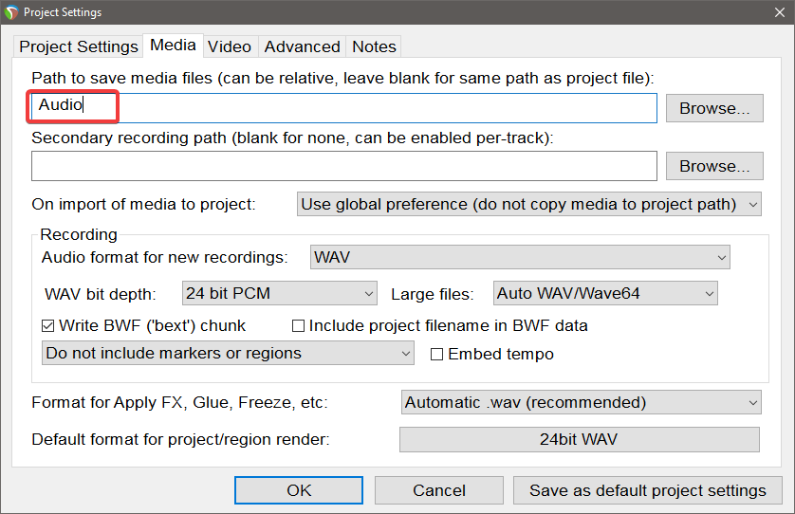Expand the WAV bit depth dropdown
This screenshot has width=795, height=514.
tap(280, 294)
